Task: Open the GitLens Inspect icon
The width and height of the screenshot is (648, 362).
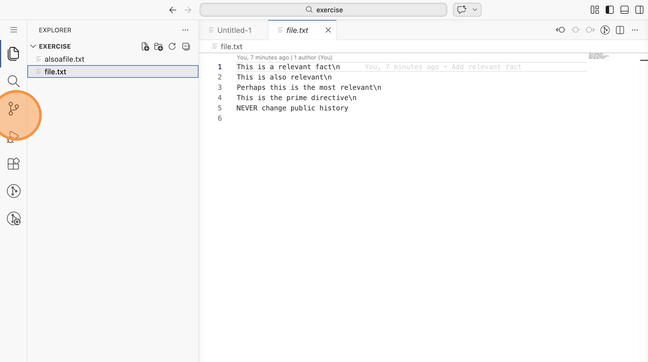Action: pos(13,219)
